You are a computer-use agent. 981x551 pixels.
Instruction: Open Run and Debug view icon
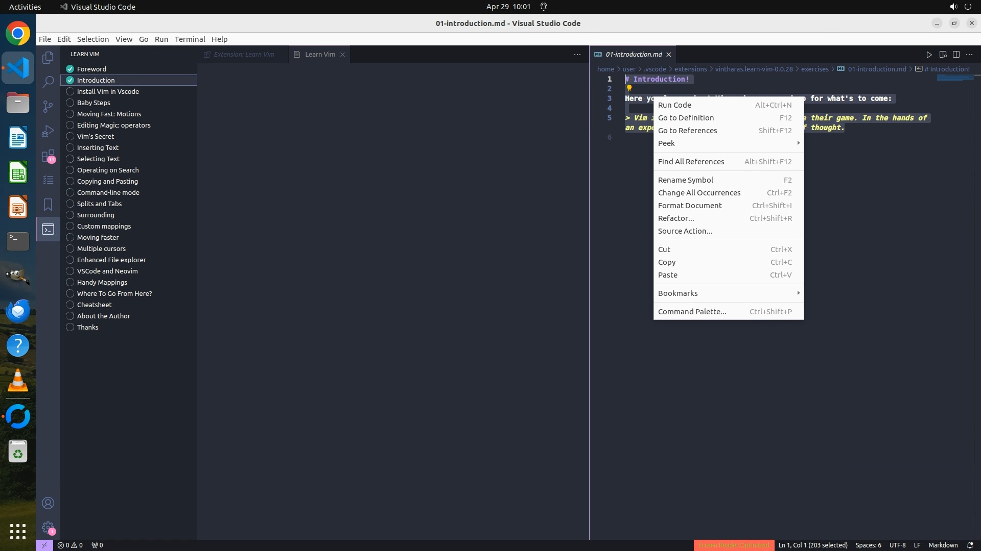[x=48, y=131]
